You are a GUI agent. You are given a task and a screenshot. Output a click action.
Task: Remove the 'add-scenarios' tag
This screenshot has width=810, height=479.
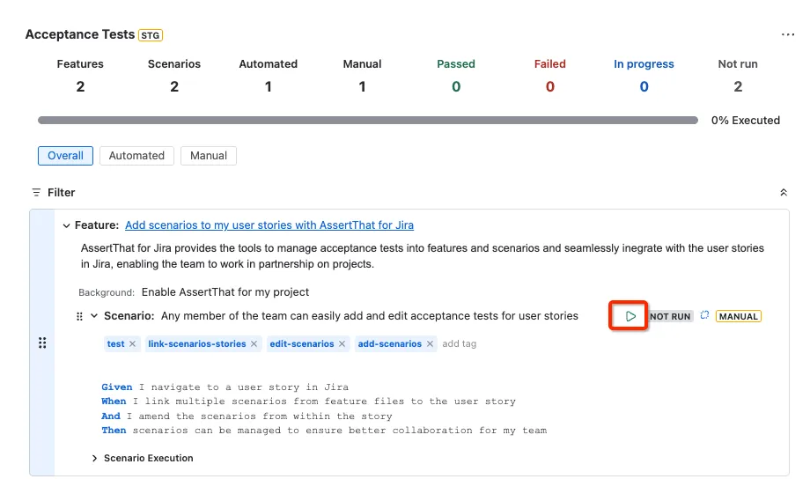pyautogui.click(x=430, y=343)
